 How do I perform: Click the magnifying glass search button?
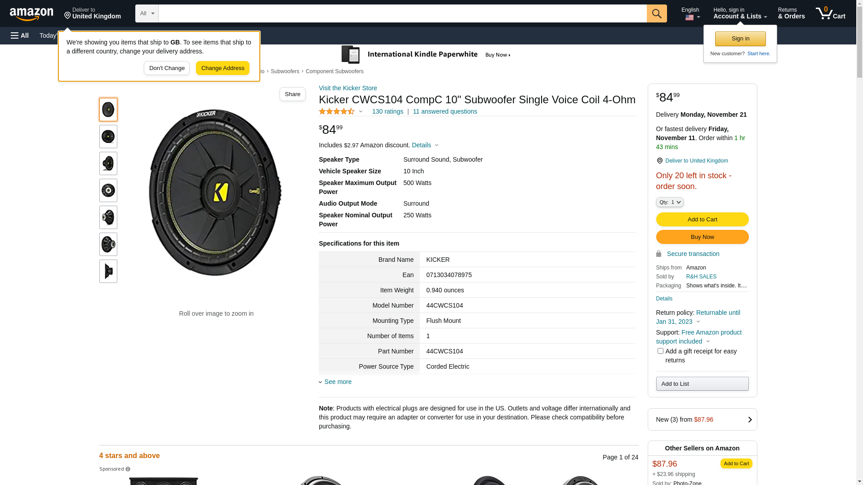click(657, 13)
